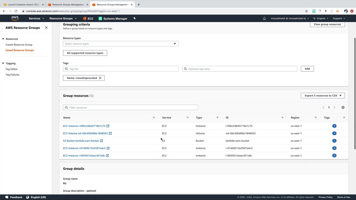Sort resources by Name column
Viewport: 356px width, 200px height.
click(154, 118)
